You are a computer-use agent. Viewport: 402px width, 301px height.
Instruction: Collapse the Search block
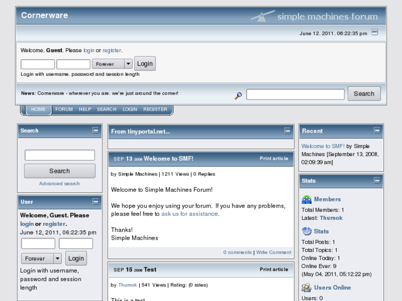95,130
